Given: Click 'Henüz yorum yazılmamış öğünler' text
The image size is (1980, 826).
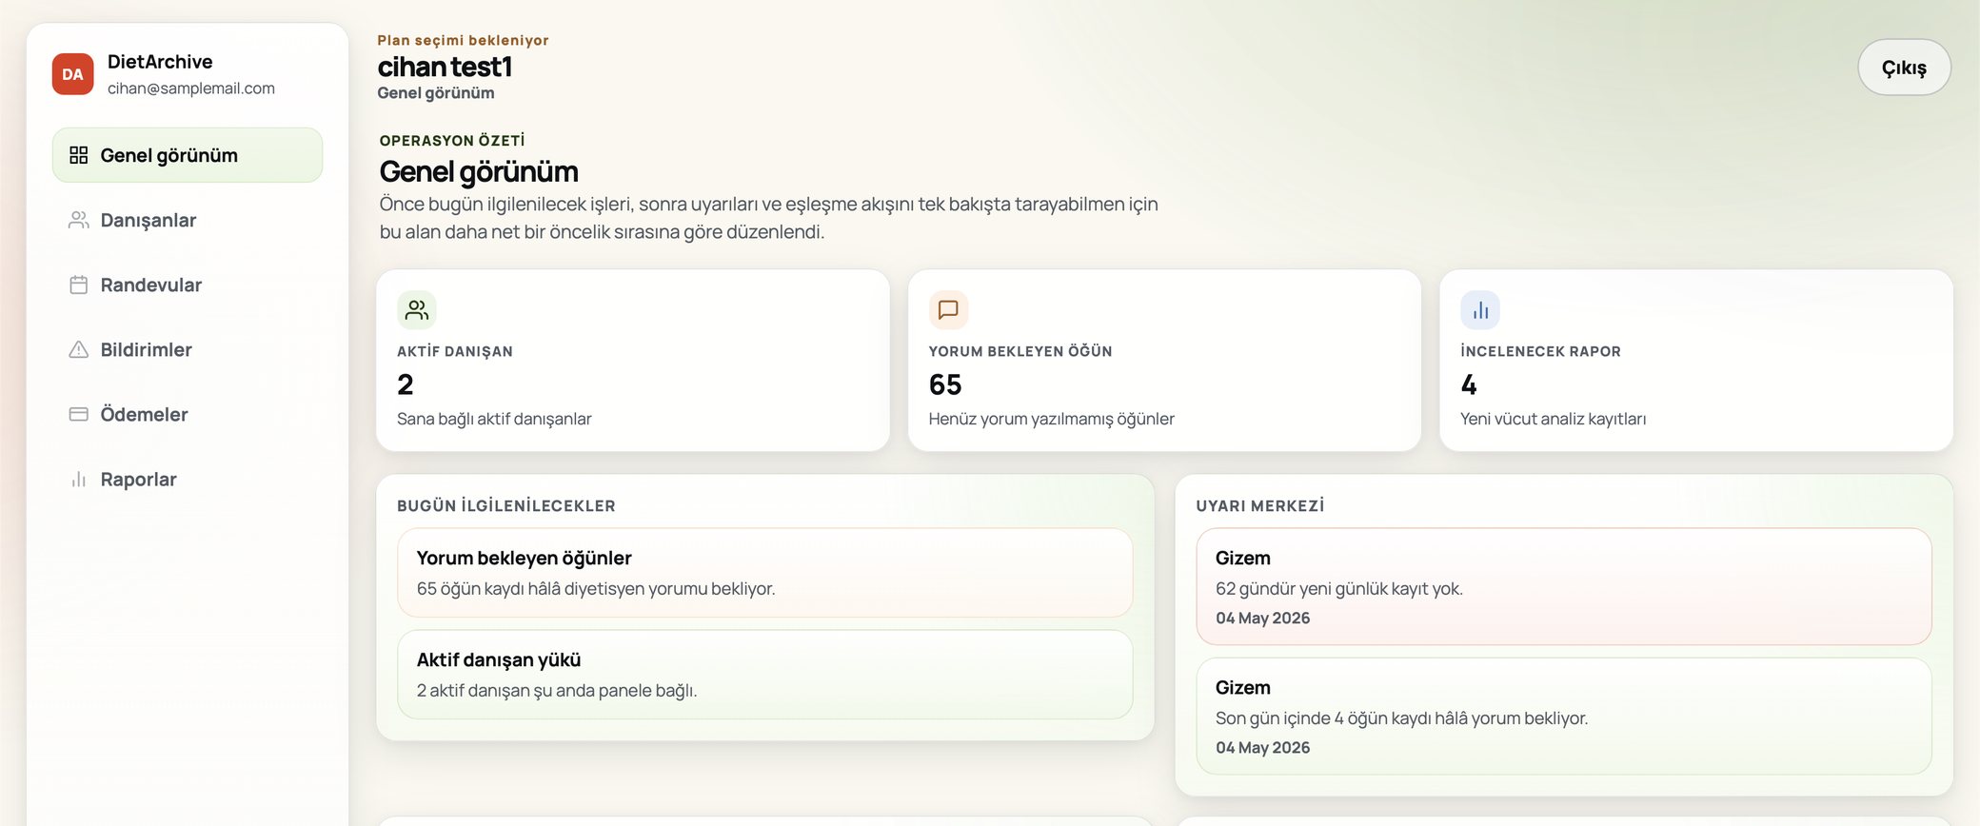Looking at the screenshot, I should [1052, 419].
